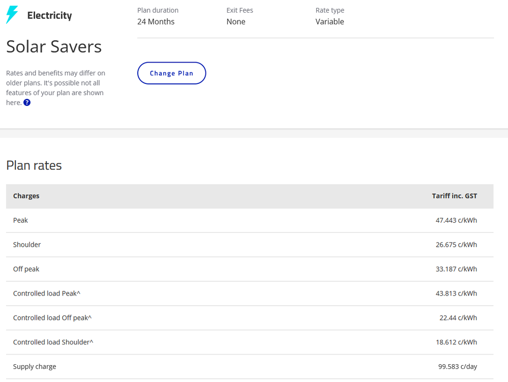Click the Electricity title text
The height and width of the screenshot is (382, 508).
(x=49, y=16)
